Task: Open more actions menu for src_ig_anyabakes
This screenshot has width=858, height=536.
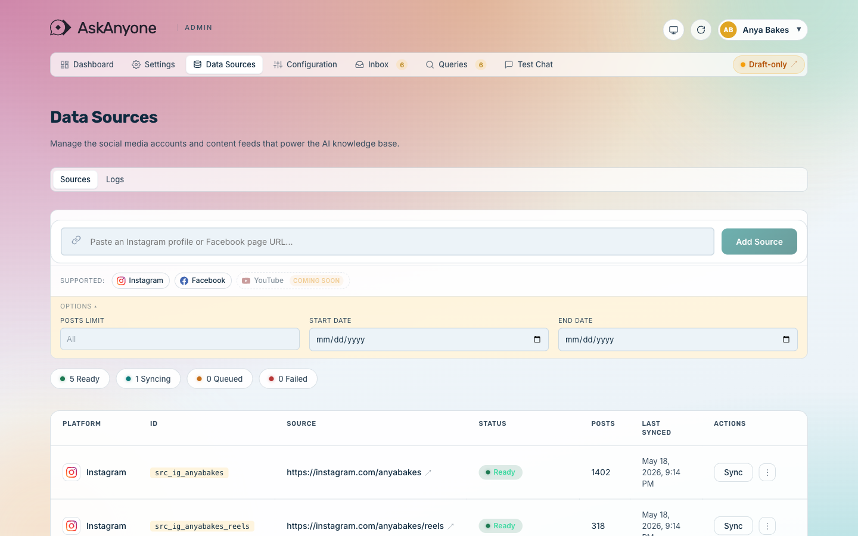Action: click(767, 472)
